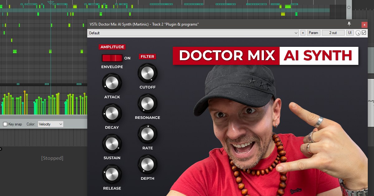Open the Default preset dropdown

[x=193, y=33]
